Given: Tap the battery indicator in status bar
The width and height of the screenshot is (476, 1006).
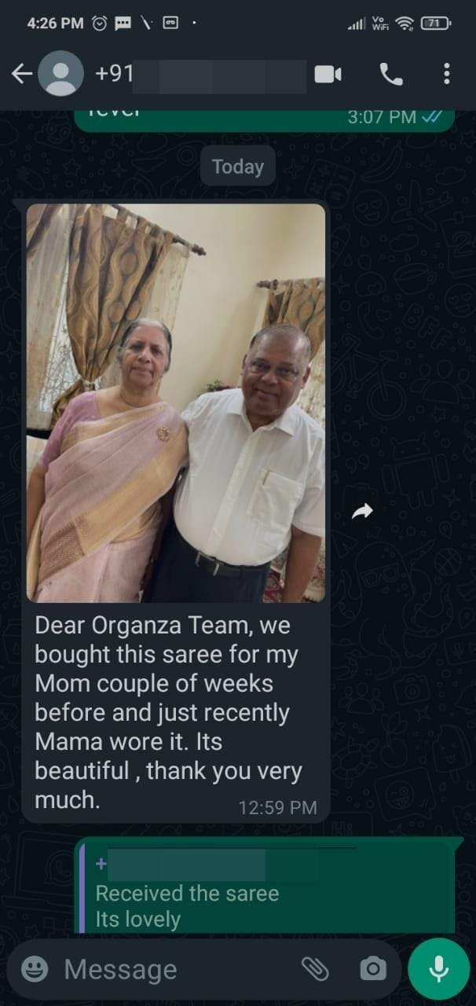Looking at the screenshot, I should pos(434,23).
